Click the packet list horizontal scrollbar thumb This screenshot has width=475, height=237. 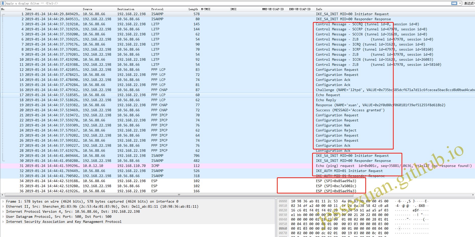(179, 195)
